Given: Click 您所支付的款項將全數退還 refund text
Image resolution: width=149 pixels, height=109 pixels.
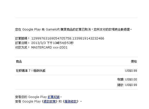Looking at the screenshot, I should pos(112,29).
